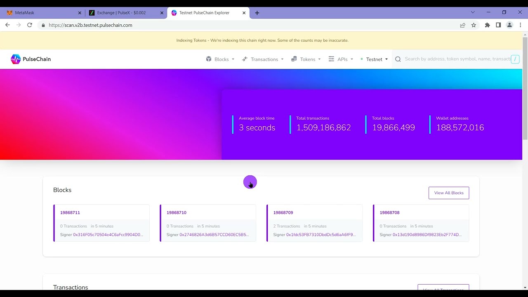Click the 188,572,016 wallet addresses value
528x297 pixels.
[460, 128]
